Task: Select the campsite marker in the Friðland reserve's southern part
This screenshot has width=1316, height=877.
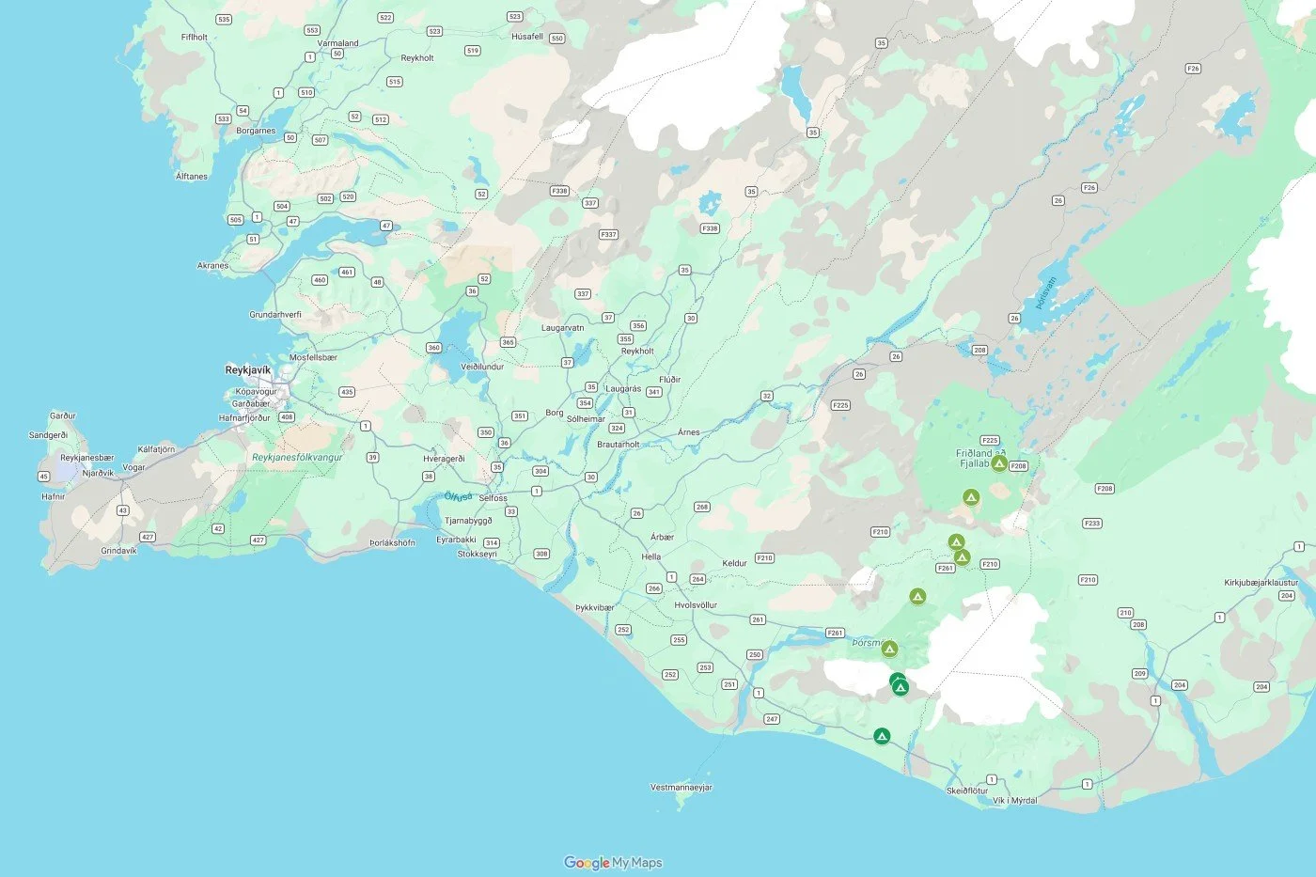Action: (x=971, y=497)
